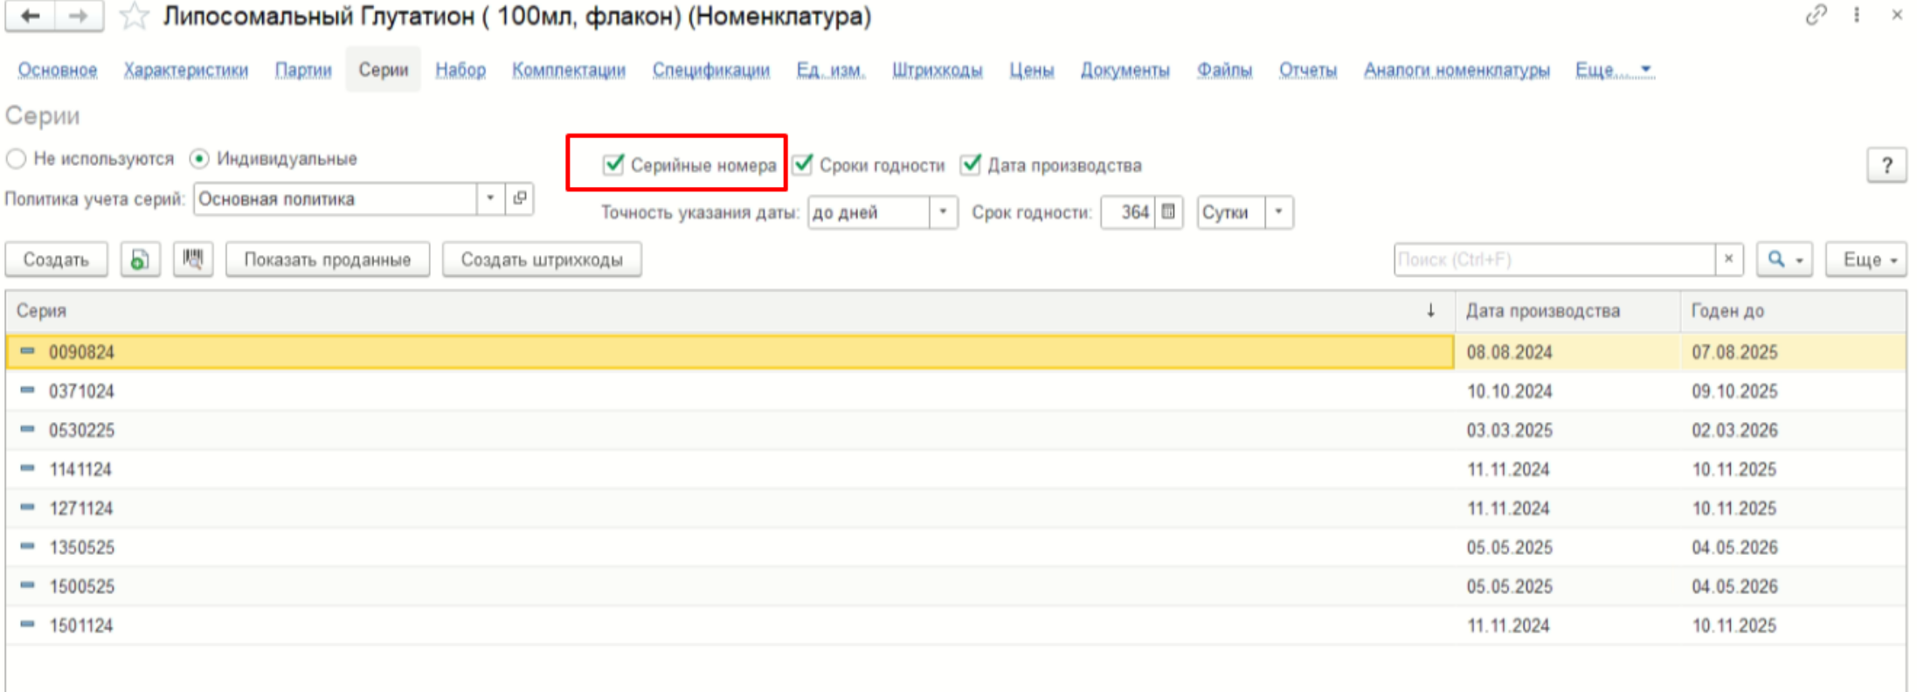Image resolution: width=1917 pixels, height=692 pixels.
Task: Click the barcode scanner icon button
Action: [193, 259]
